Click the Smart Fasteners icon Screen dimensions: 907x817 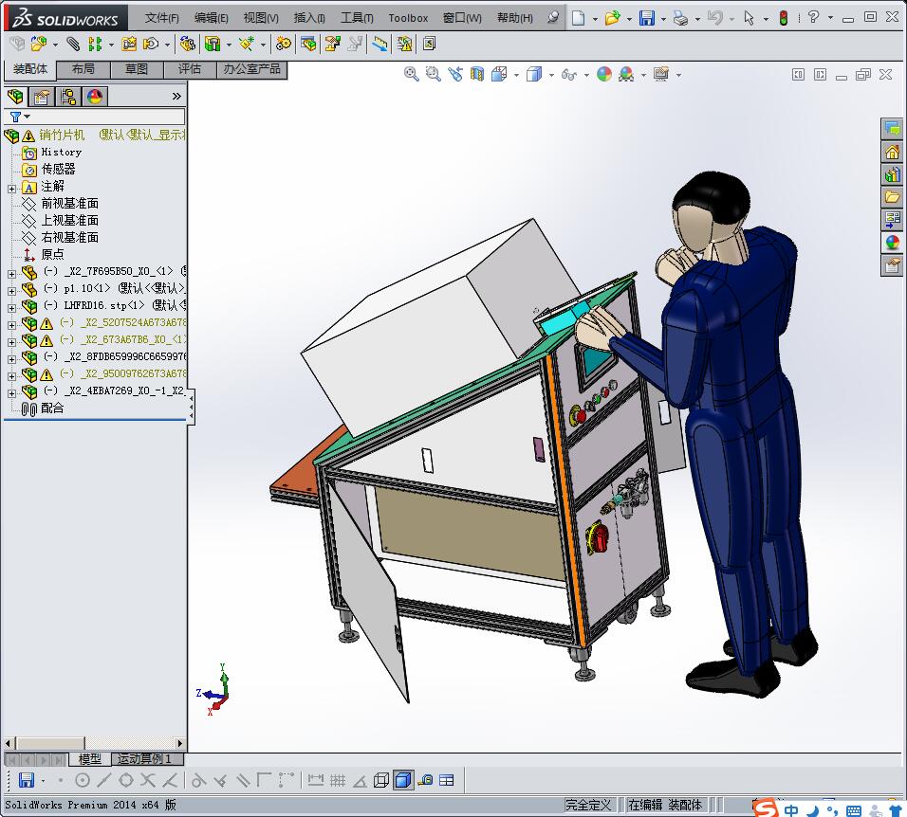[129, 44]
